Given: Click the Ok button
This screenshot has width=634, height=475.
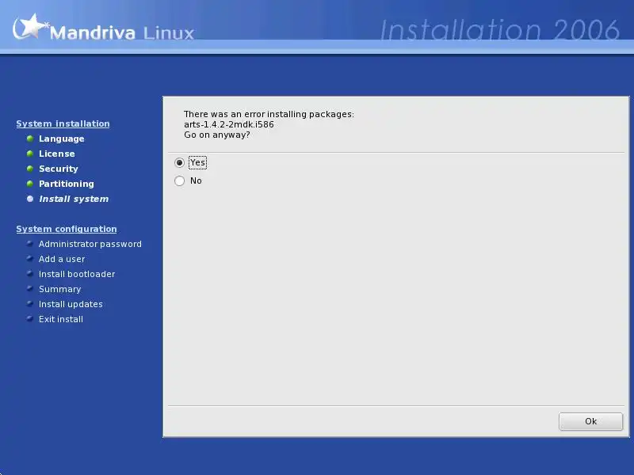Looking at the screenshot, I should click(x=590, y=421).
